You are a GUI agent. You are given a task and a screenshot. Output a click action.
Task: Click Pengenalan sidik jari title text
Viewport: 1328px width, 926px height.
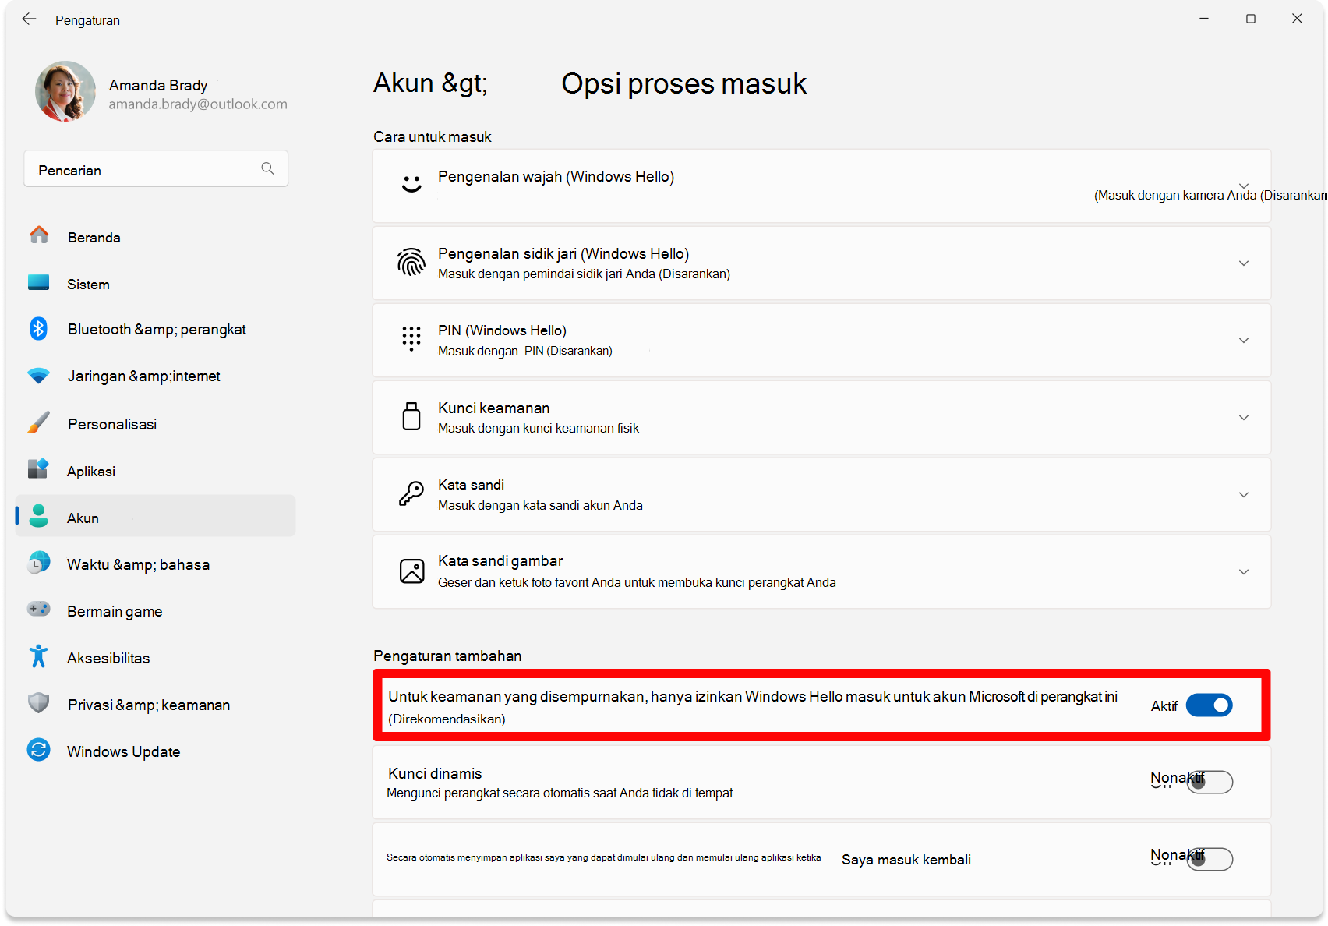click(x=563, y=253)
